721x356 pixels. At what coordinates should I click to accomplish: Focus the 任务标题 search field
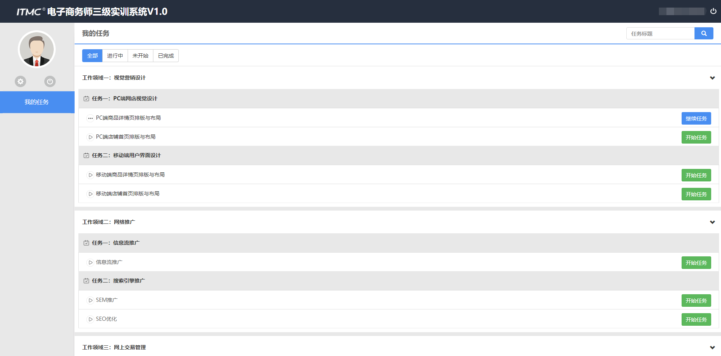[660, 33]
